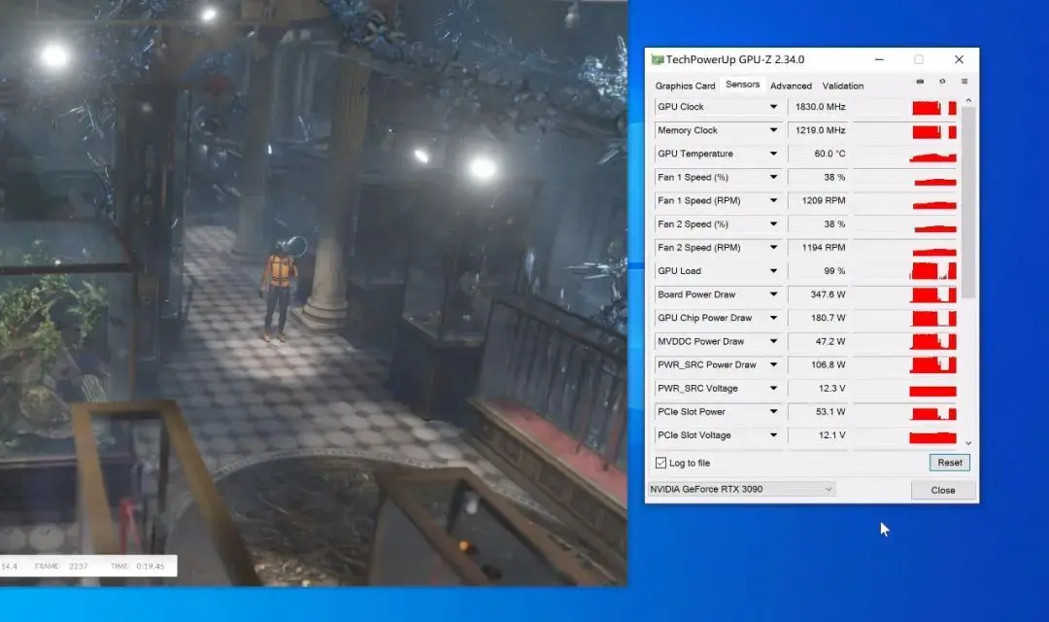
Task: Open the GPU Load sensor dropdown
Action: click(773, 270)
